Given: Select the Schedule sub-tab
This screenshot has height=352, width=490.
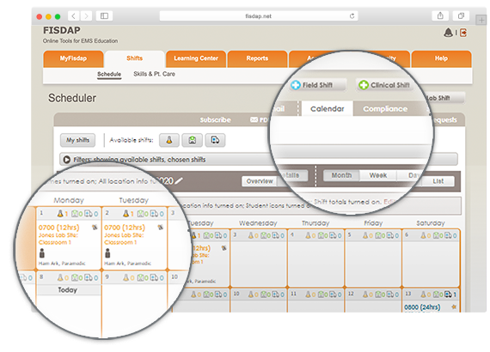Looking at the screenshot, I should (109, 75).
